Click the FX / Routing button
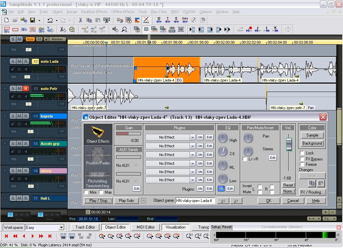Viewport: 343px width, 248px height. point(312,192)
